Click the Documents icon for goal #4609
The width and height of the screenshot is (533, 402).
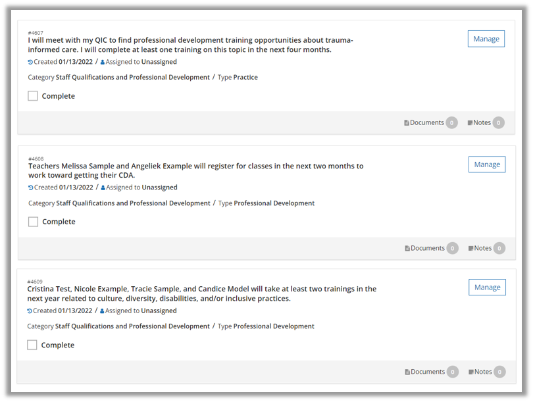pyautogui.click(x=407, y=372)
